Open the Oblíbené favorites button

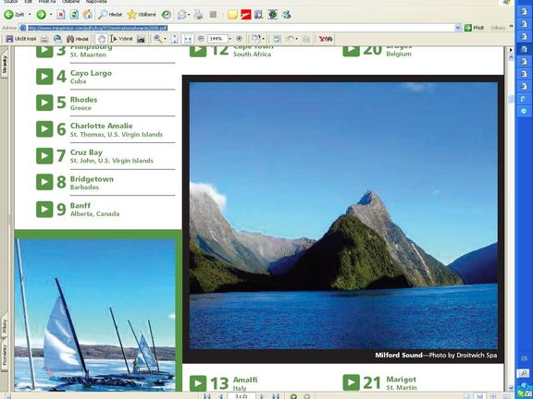(x=142, y=15)
